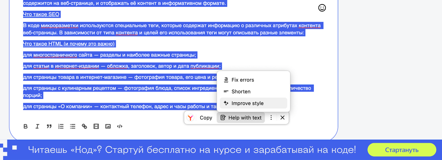Choose Fix errors from the menu

click(254, 80)
